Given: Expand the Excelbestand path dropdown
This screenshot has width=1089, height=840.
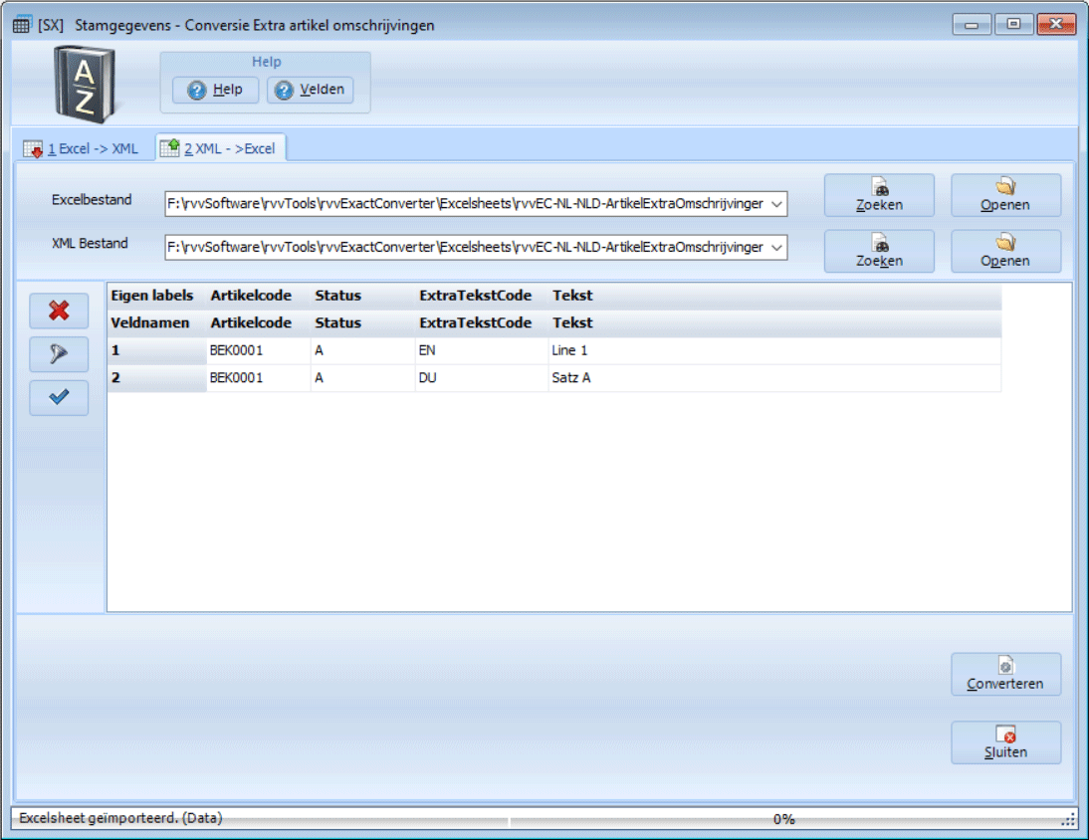Looking at the screenshot, I should point(776,204).
